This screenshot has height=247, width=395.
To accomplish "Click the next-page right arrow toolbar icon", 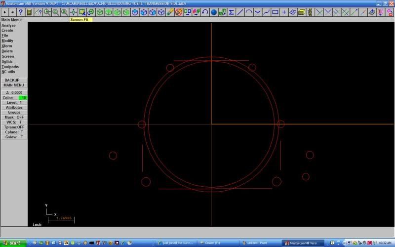I will pos(13,12).
